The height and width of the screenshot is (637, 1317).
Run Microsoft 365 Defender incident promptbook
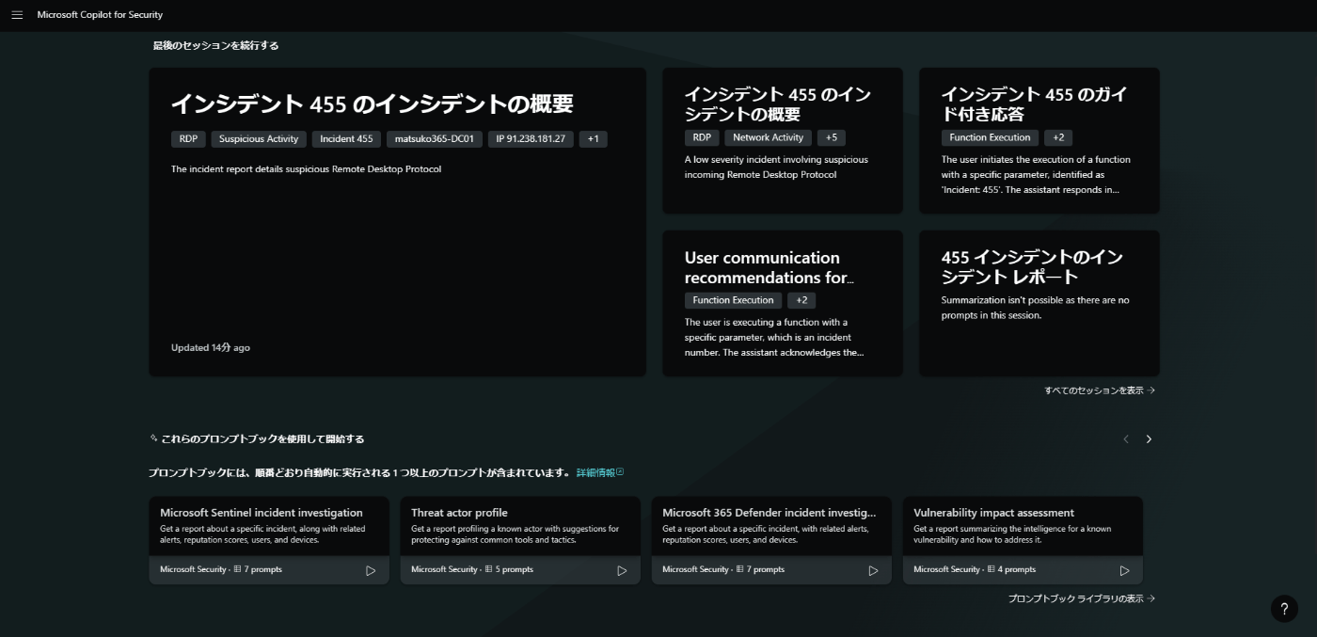point(873,570)
